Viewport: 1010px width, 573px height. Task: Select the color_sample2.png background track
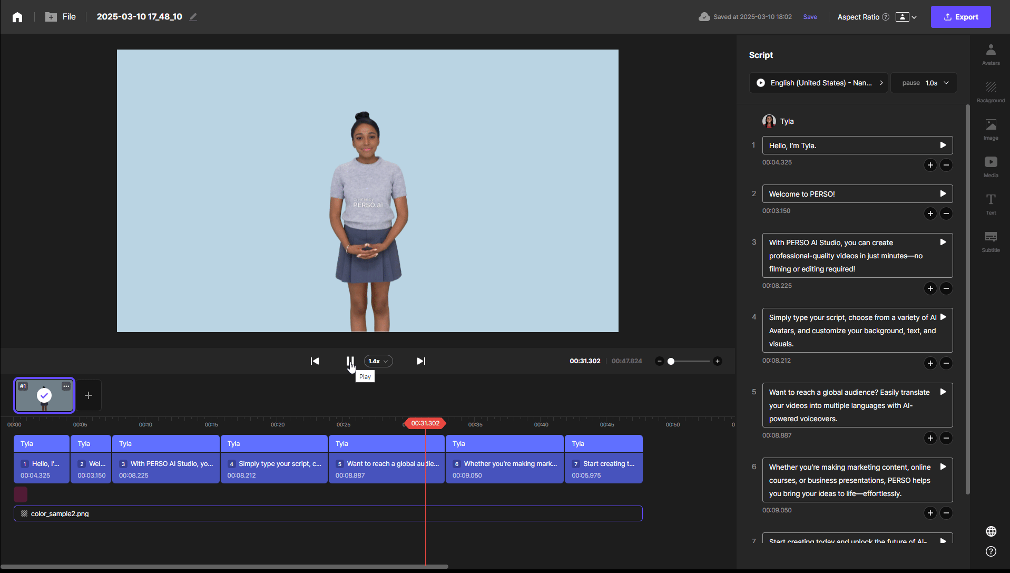[x=328, y=513]
